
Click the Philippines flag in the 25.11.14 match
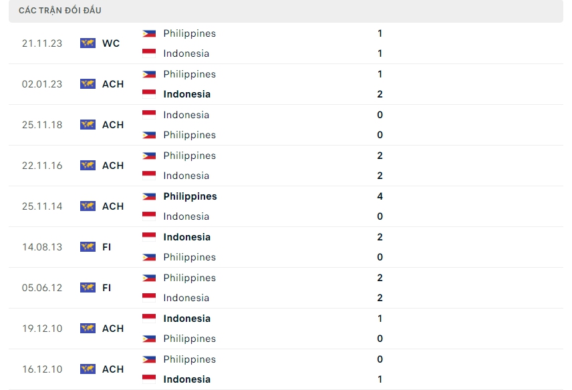click(x=149, y=196)
